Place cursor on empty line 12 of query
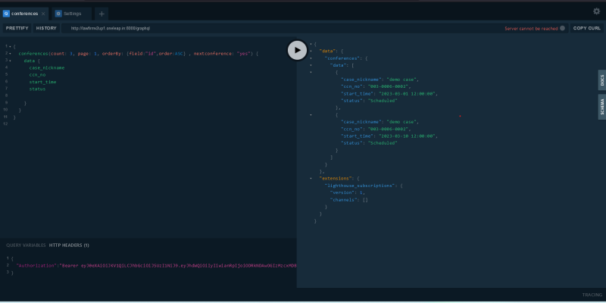Viewport: 606px width, 303px height. 155,124
